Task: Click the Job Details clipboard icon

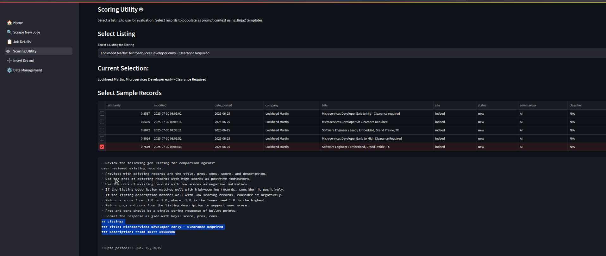Action: 9,42
